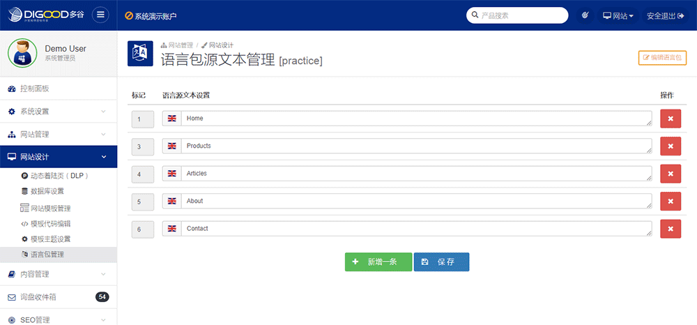Click into the About text field
The image size is (697, 325).
417,202
